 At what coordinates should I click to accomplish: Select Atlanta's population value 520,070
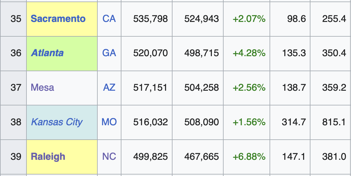(x=150, y=53)
